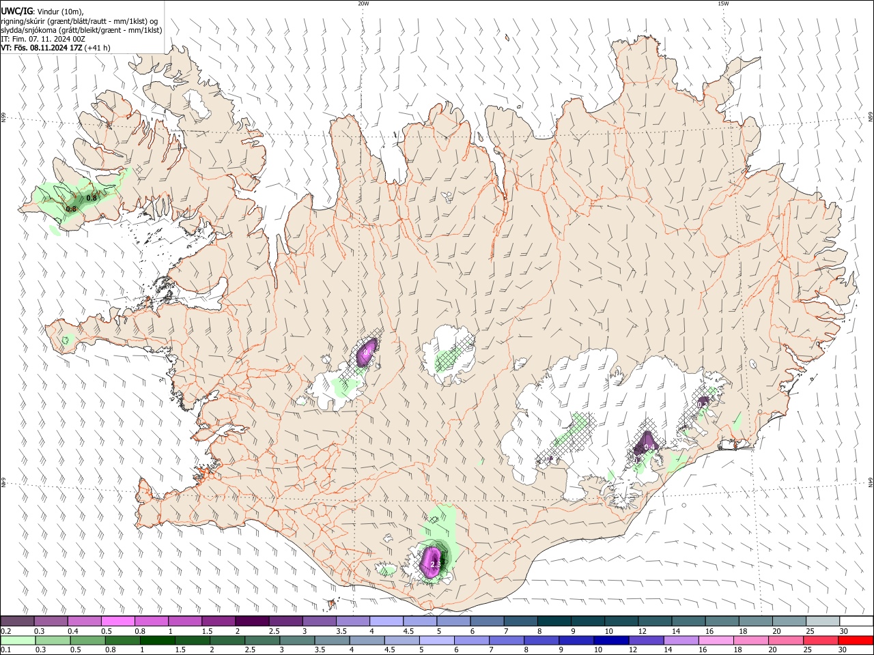Pick the pink 16 swatch in the lower scale

tap(715, 640)
